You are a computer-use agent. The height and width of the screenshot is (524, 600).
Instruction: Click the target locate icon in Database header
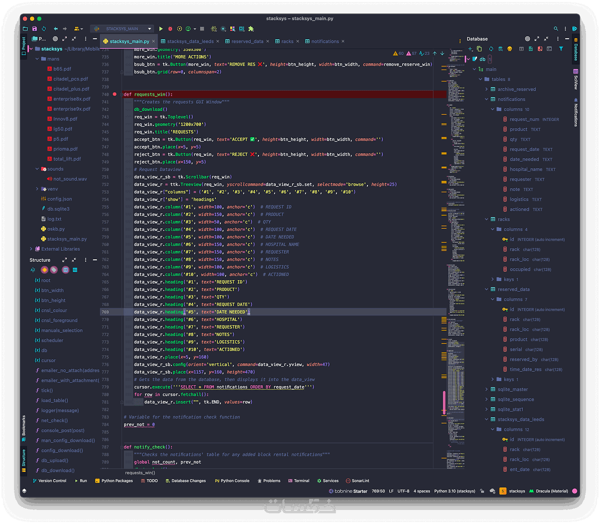(527, 39)
